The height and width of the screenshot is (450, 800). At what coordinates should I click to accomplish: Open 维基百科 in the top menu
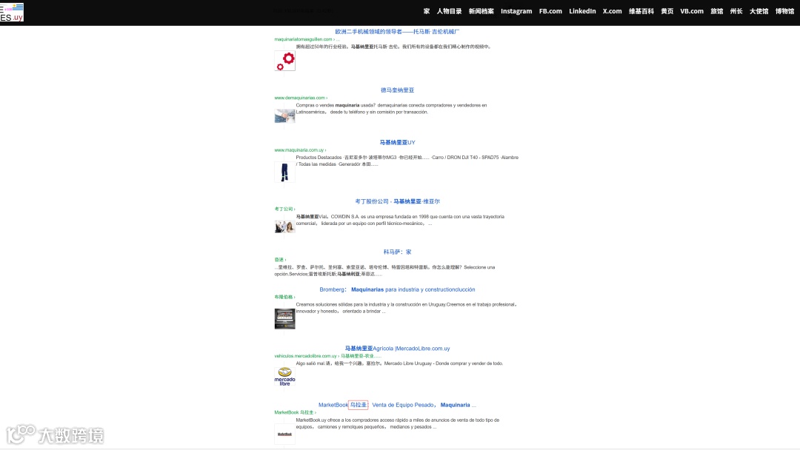click(x=641, y=11)
